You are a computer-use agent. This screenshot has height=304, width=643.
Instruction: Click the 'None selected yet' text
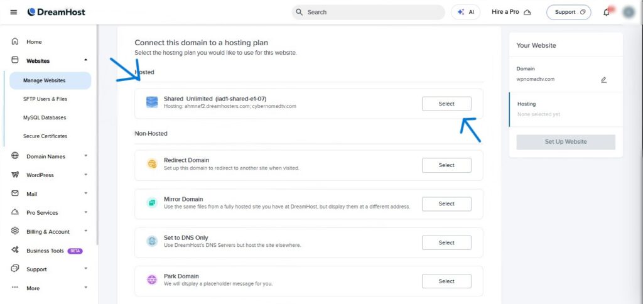(538, 114)
